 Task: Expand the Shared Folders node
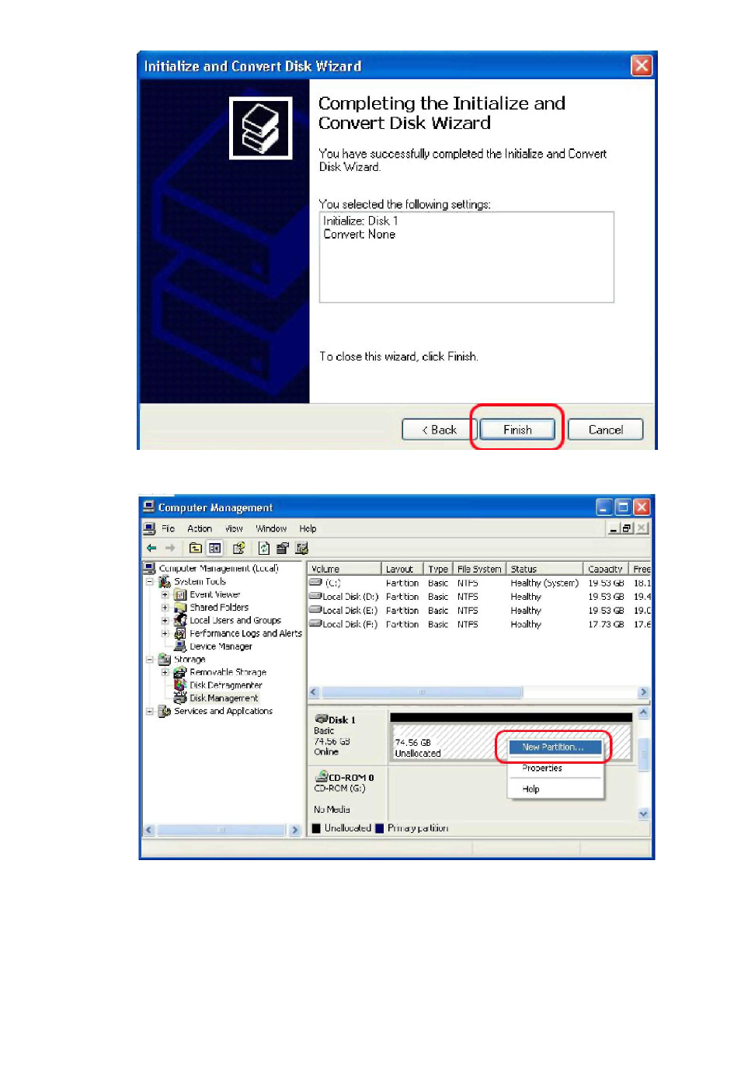pyautogui.click(x=165, y=608)
